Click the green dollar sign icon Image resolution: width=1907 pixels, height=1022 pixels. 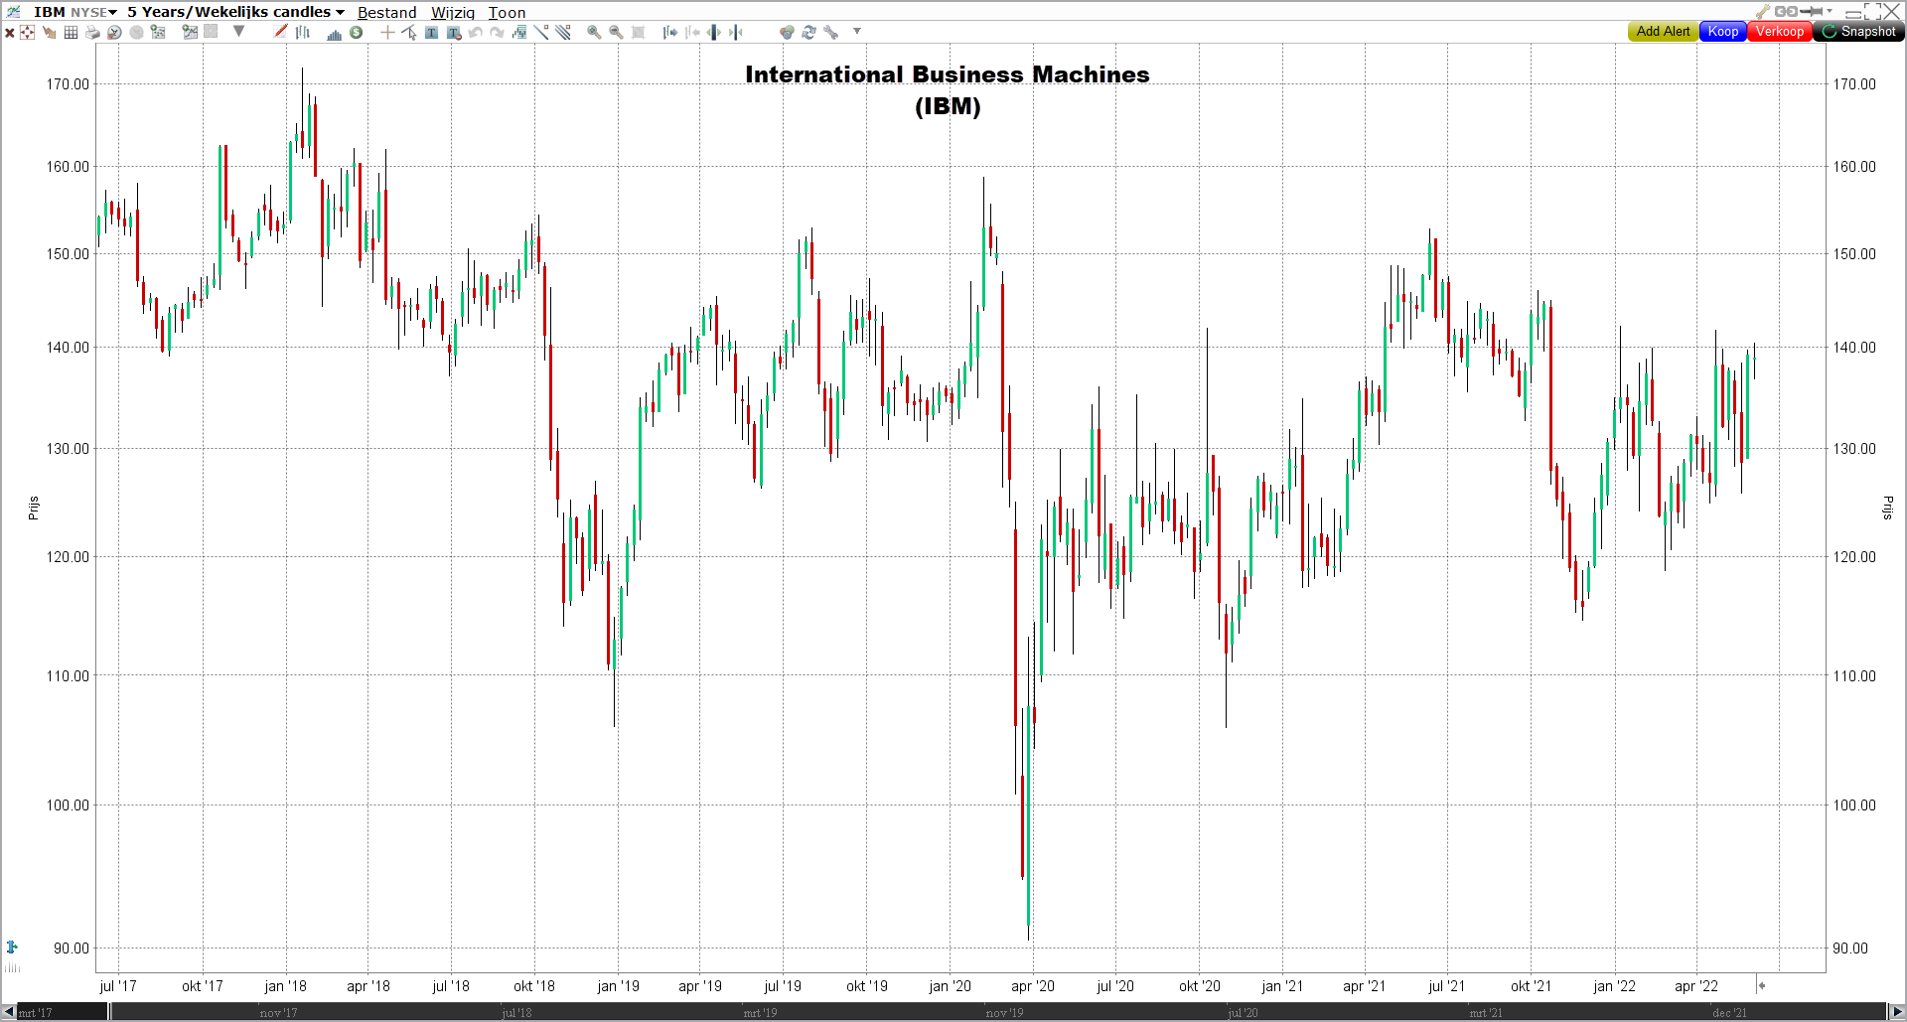point(356,33)
